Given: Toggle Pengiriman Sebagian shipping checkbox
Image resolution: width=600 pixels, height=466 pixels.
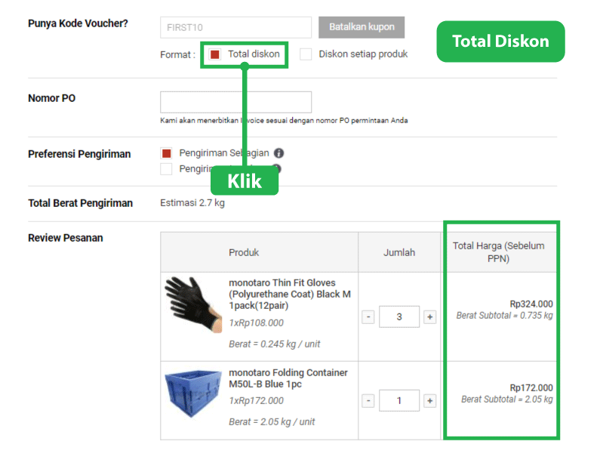Looking at the screenshot, I should pyautogui.click(x=167, y=153).
